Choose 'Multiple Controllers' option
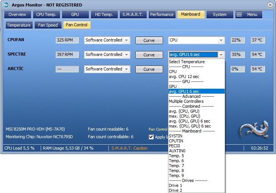Viewport: 276px width, 193px height. click(197, 101)
